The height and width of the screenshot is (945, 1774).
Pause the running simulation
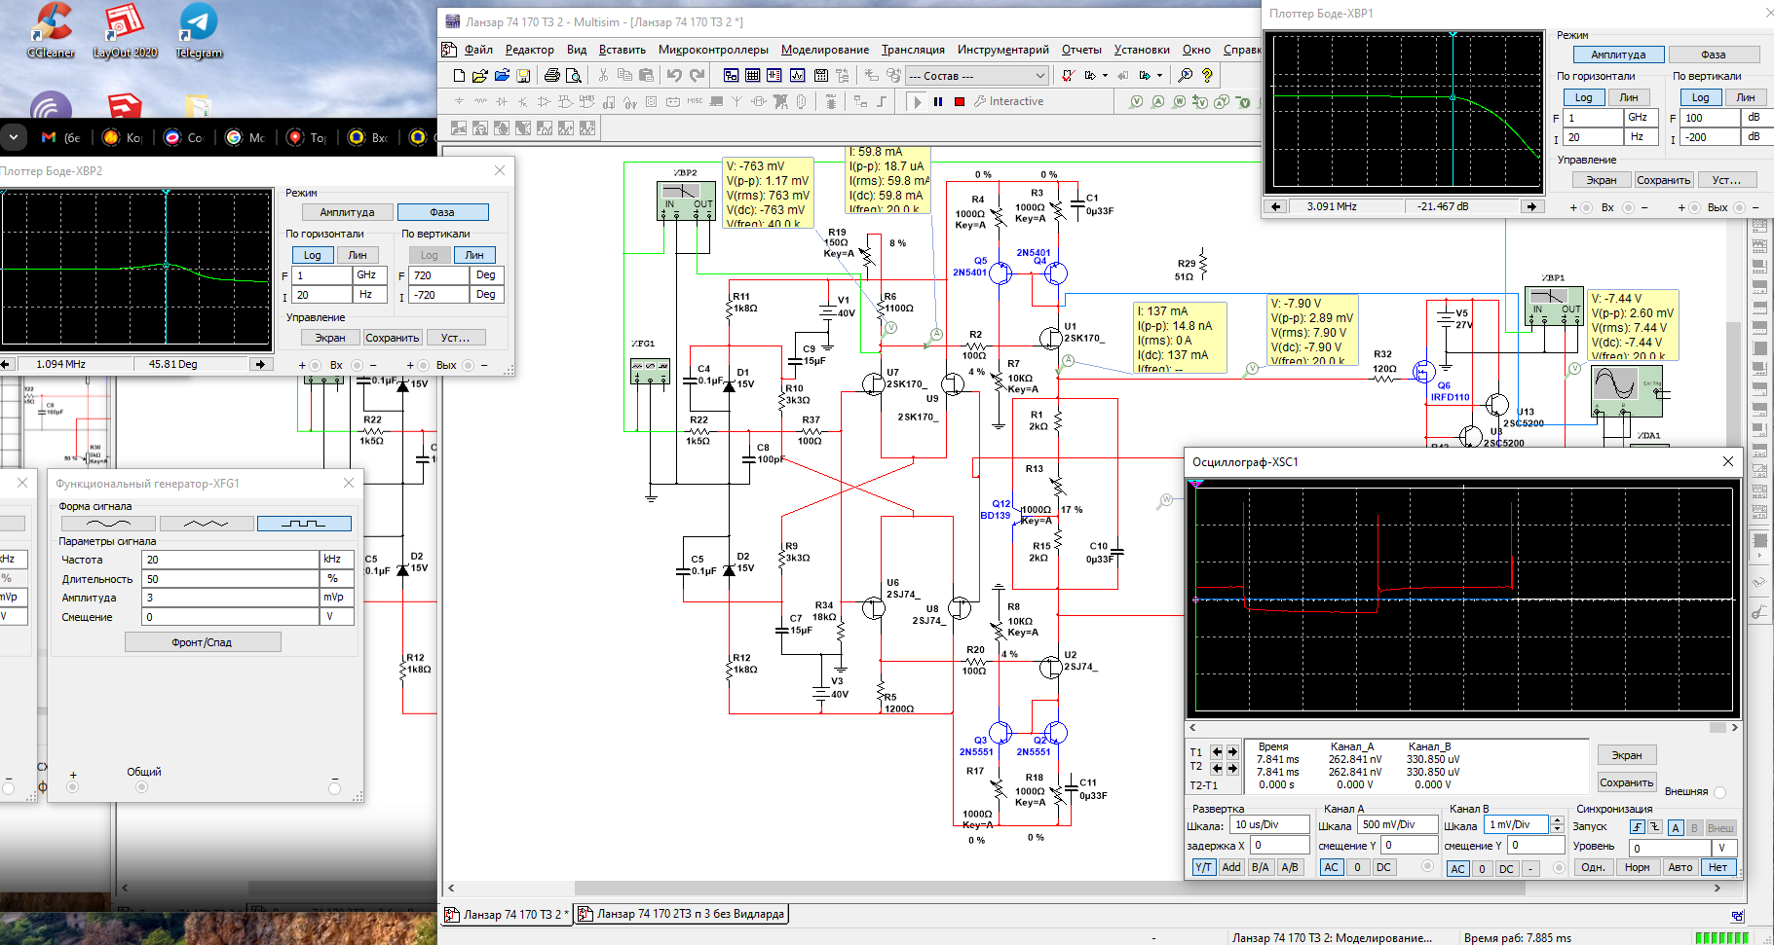click(x=938, y=101)
